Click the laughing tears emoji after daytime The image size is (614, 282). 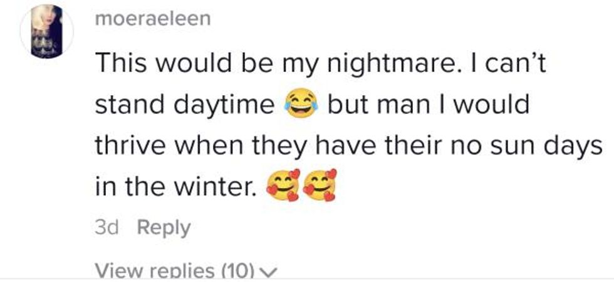[301, 104]
